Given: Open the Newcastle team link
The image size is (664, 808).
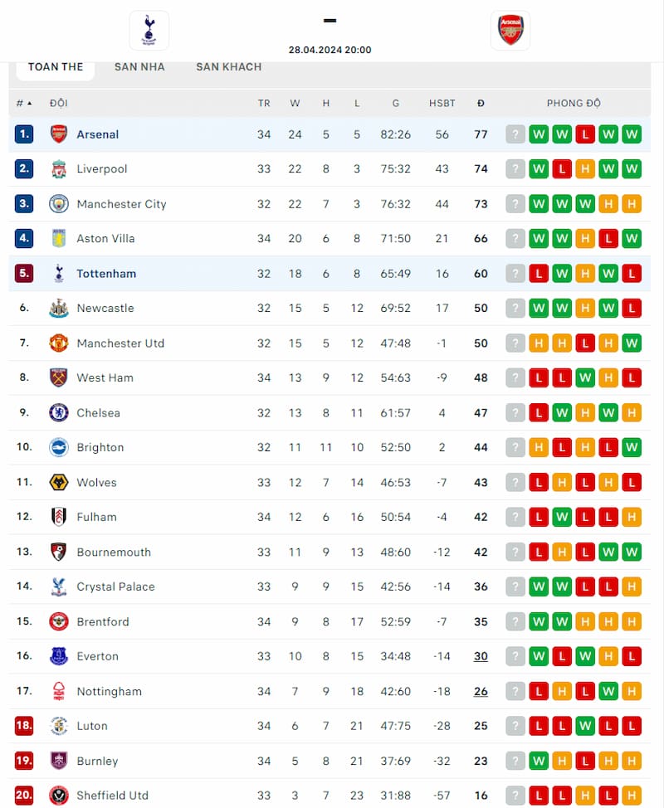Looking at the screenshot, I should (x=105, y=308).
